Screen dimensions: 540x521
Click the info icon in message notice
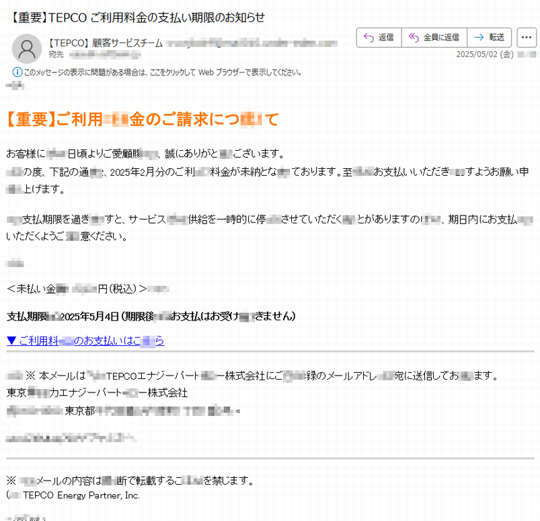[17, 72]
